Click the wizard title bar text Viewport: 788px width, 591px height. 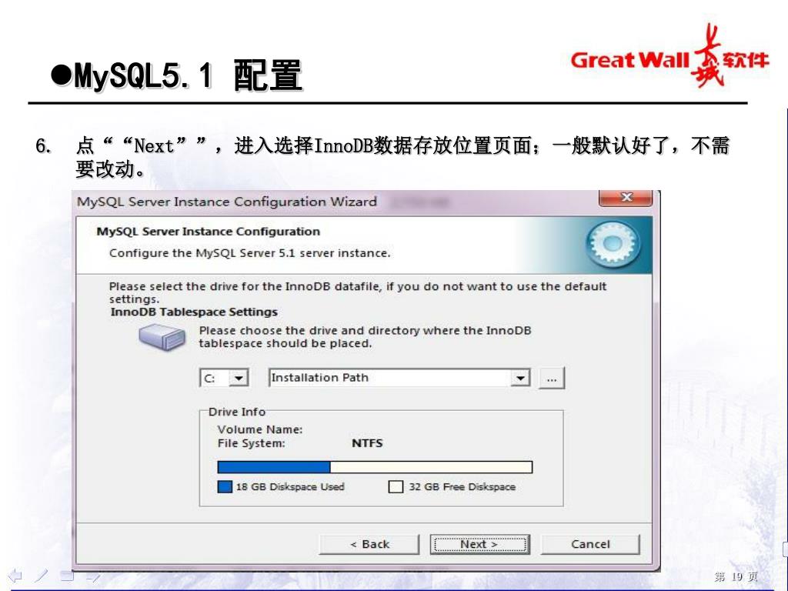click(x=227, y=202)
